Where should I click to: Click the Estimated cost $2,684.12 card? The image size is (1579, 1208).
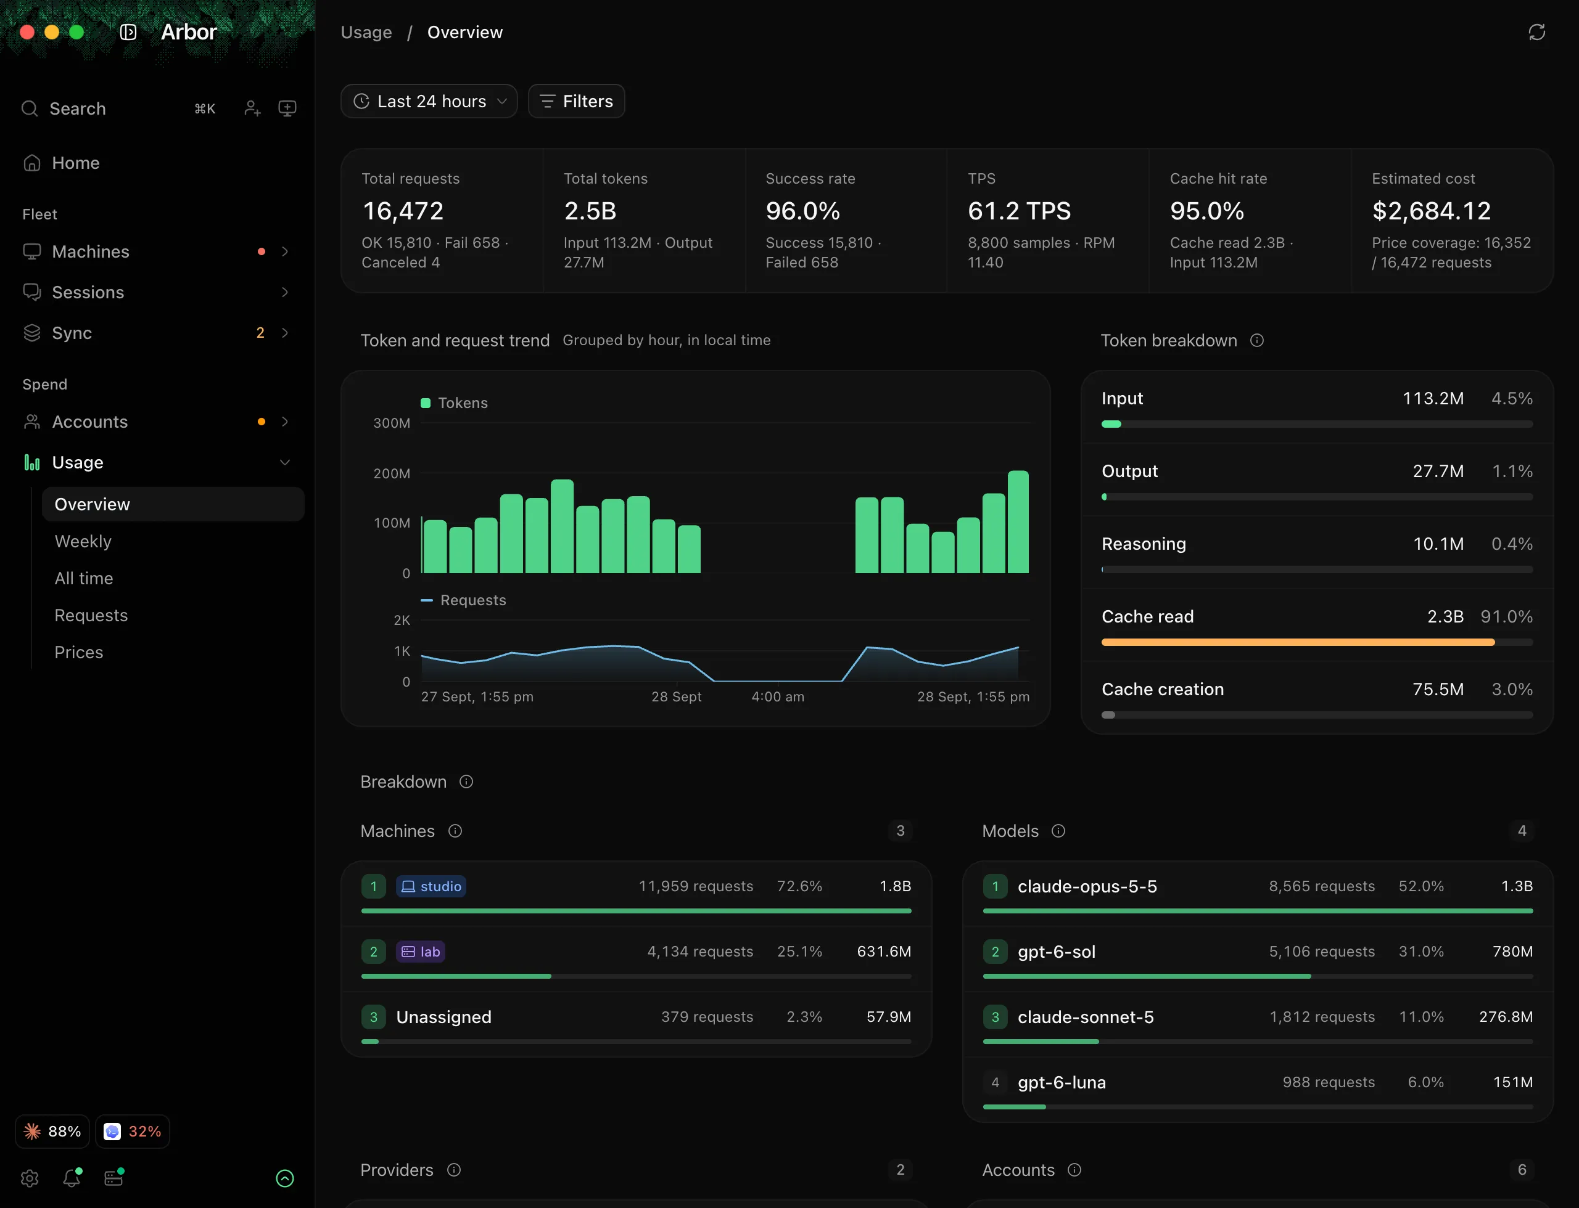[1451, 221]
